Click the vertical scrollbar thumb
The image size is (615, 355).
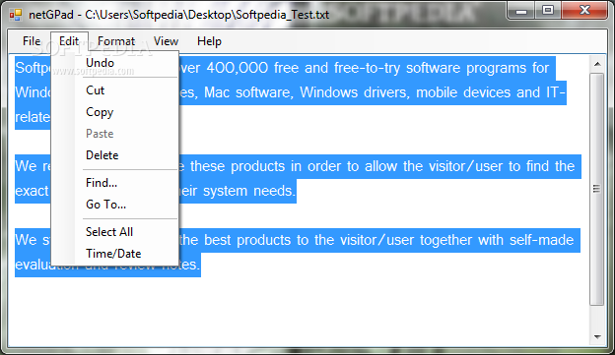(x=597, y=189)
